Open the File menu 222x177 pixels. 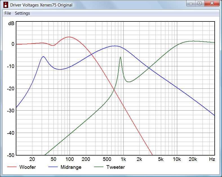(x=8, y=13)
